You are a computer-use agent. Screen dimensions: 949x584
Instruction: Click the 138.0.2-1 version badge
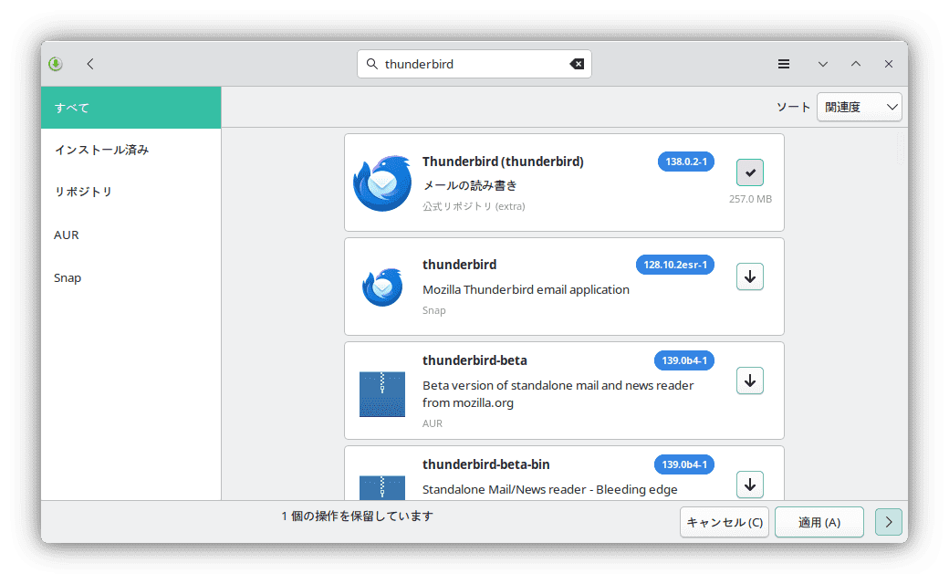(686, 162)
